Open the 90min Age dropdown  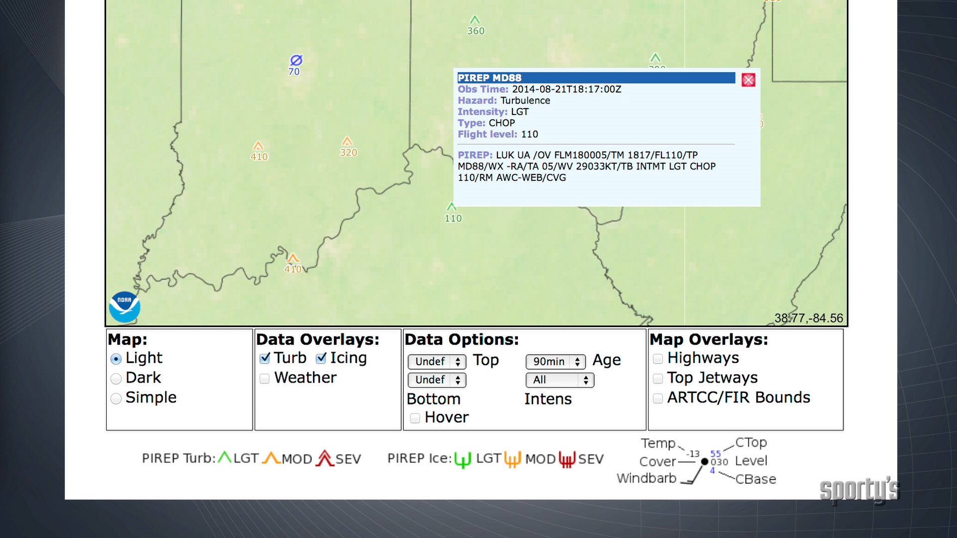(555, 362)
